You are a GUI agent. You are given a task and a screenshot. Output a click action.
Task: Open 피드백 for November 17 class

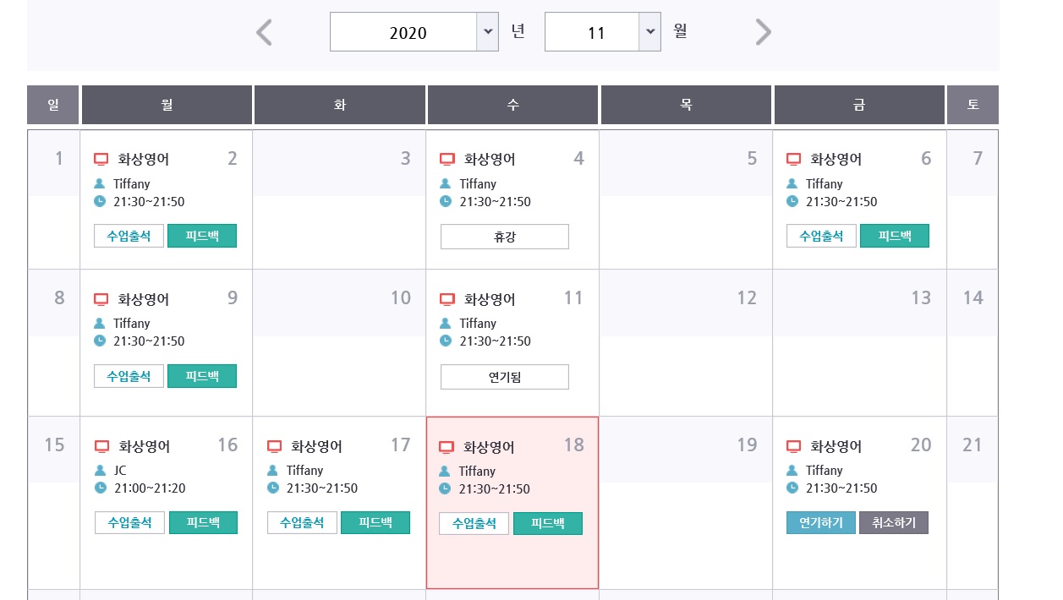(375, 522)
